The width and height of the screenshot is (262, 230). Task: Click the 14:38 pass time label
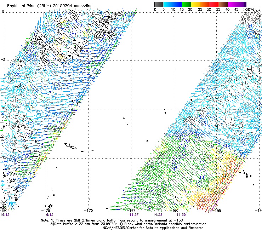[x=158, y=214]
